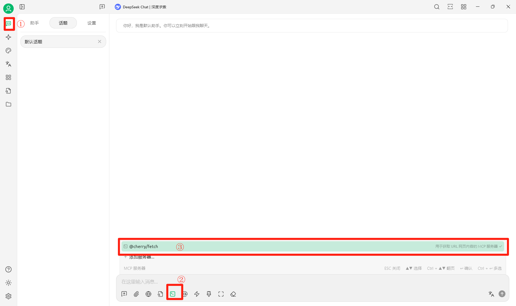Switch to the 助手 tab
The width and height of the screenshot is (516, 306).
tap(35, 23)
